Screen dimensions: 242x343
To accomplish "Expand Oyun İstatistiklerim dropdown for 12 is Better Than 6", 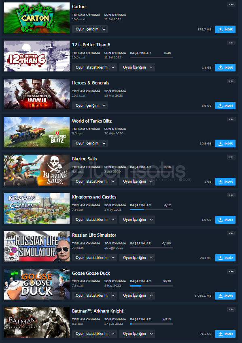I will tap(94, 67).
